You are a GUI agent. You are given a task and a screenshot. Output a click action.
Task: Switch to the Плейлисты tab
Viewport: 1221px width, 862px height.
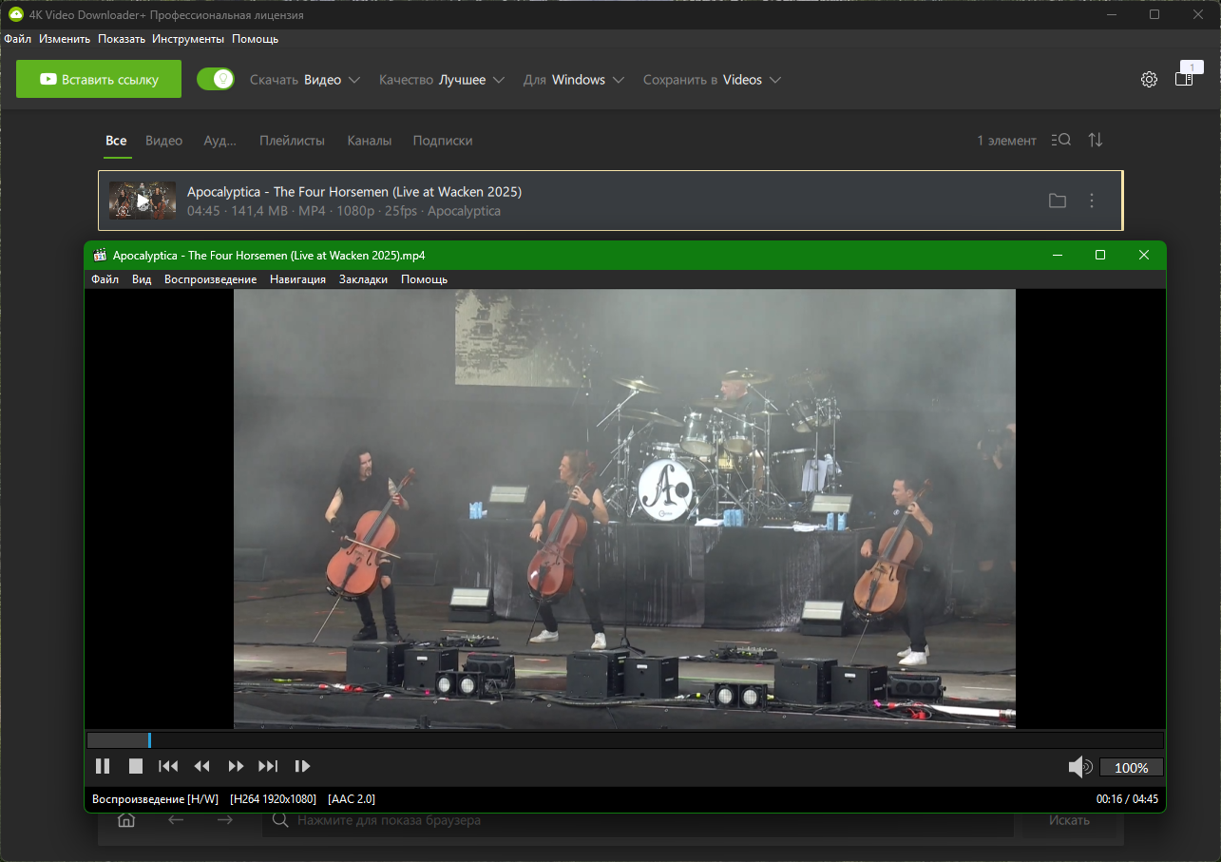coord(292,141)
